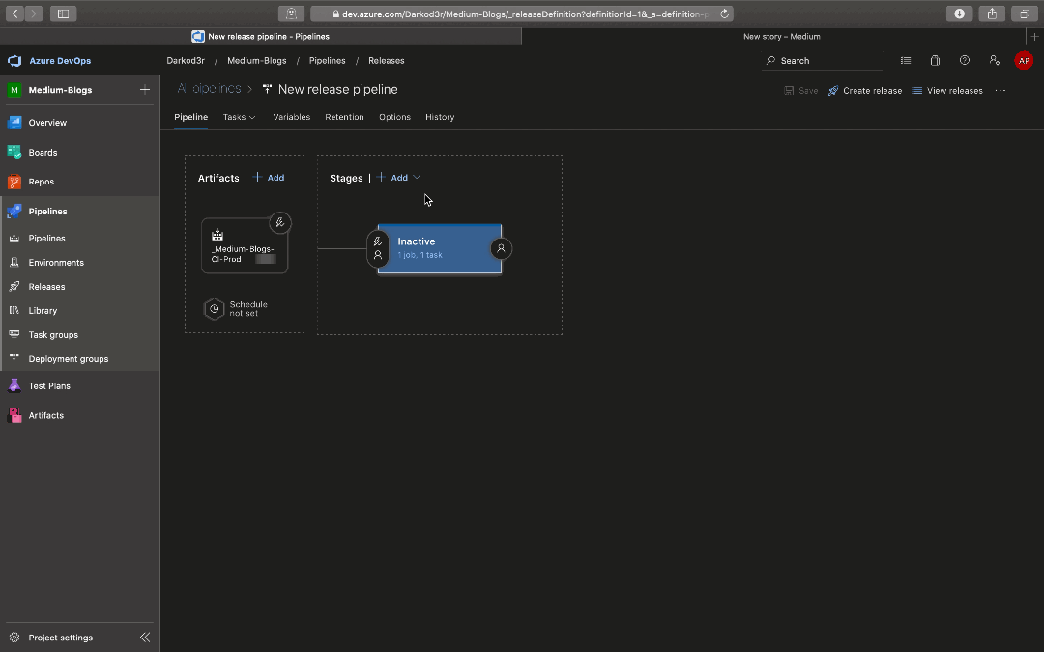Open help question mark icon
This screenshot has width=1044, height=652.
coord(964,61)
